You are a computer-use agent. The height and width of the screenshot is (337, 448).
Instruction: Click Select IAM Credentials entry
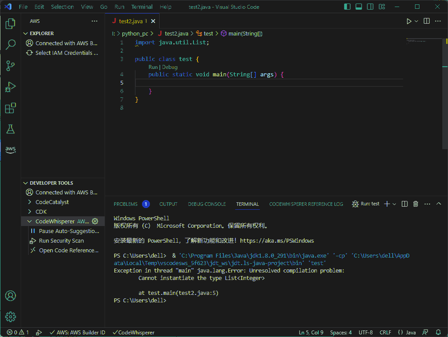click(x=66, y=53)
